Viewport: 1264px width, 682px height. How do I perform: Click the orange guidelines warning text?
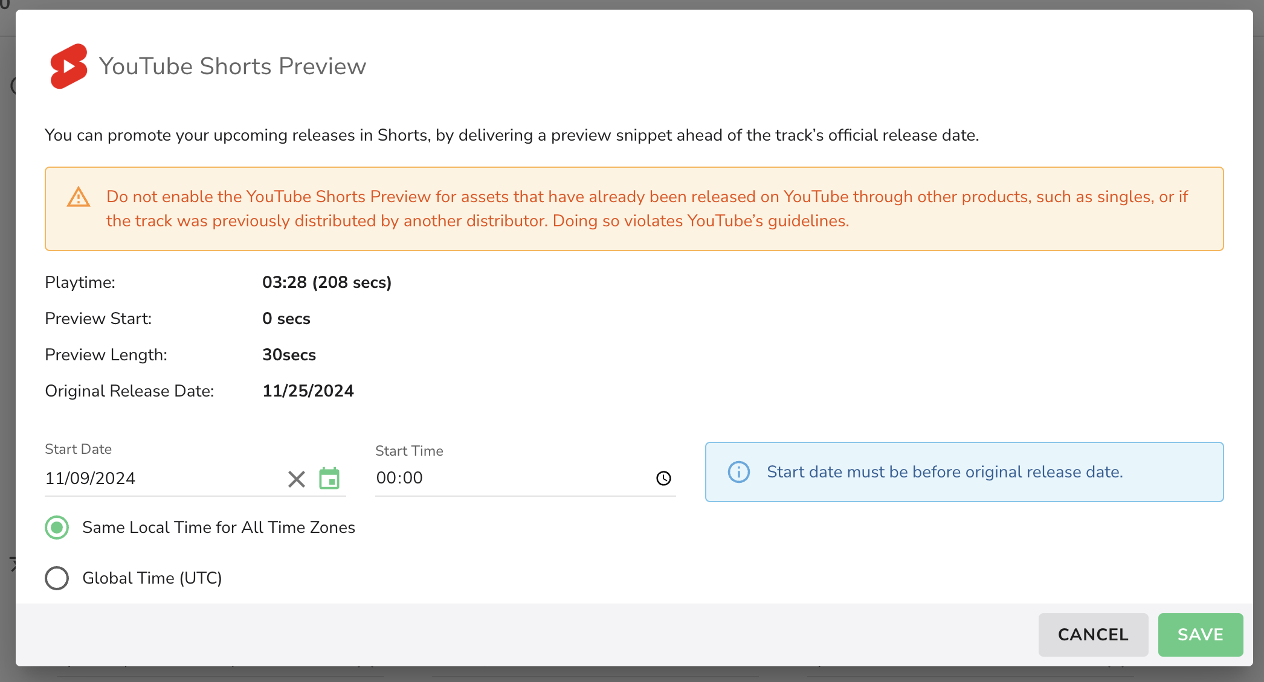click(647, 209)
